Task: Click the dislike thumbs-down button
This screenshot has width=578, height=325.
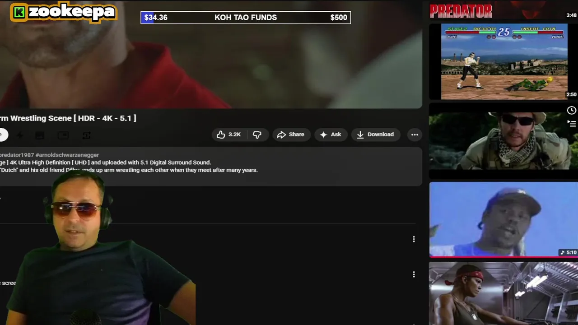Action: point(257,135)
